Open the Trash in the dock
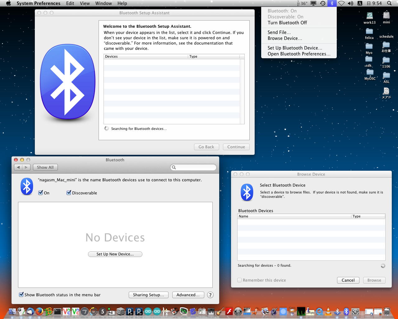Image resolution: width=398 pixels, height=319 pixels. [387, 311]
